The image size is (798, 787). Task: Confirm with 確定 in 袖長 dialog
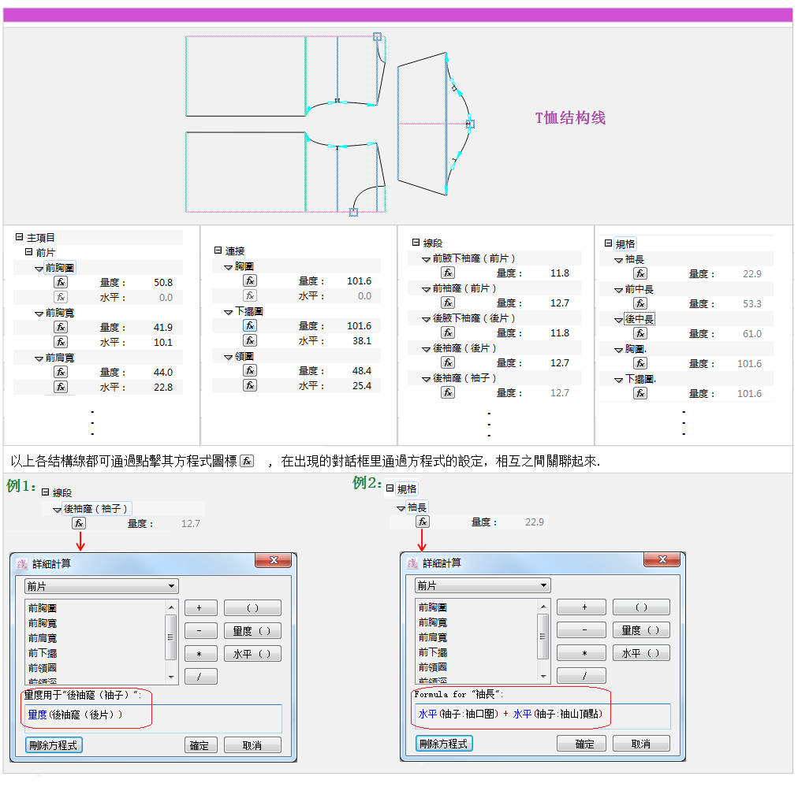pyautogui.click(x=584, y=744)
